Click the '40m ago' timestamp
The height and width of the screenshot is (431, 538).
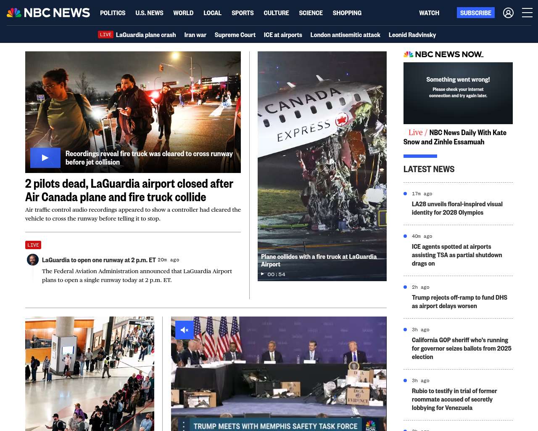tap(422, 237)
